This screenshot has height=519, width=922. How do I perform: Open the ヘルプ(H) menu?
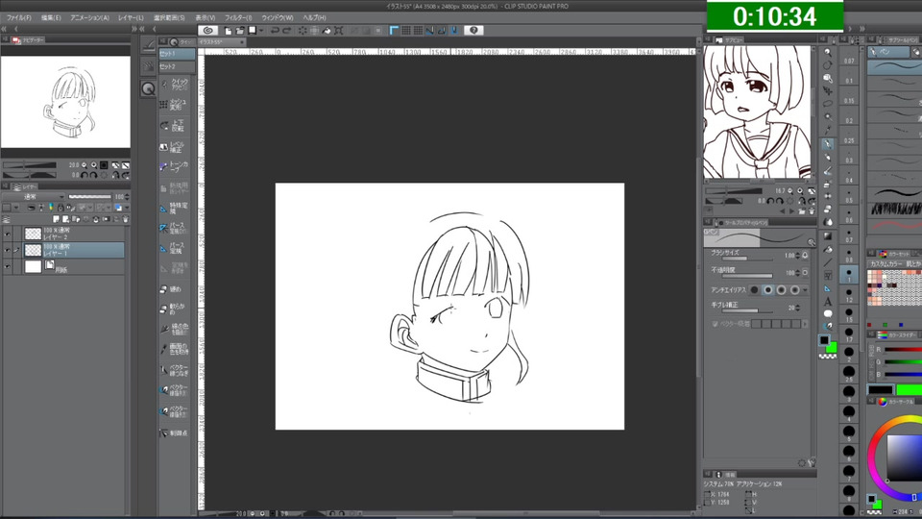tap(315, 18)
